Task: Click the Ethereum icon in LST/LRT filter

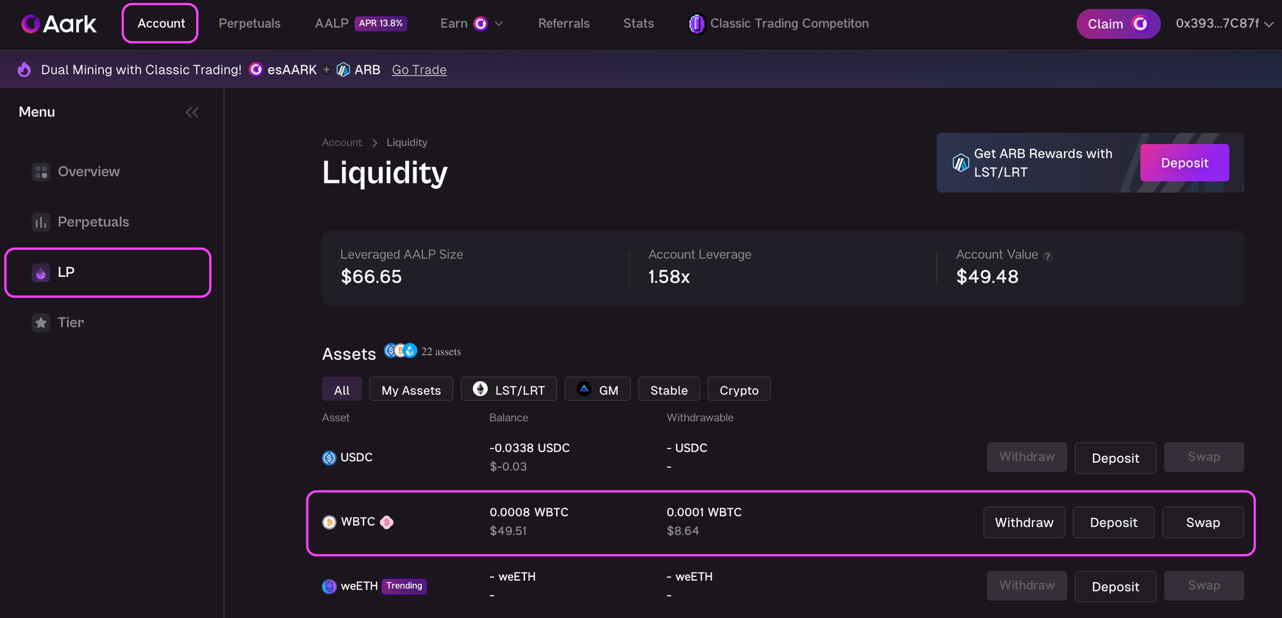Action: [x=480, y=388]
